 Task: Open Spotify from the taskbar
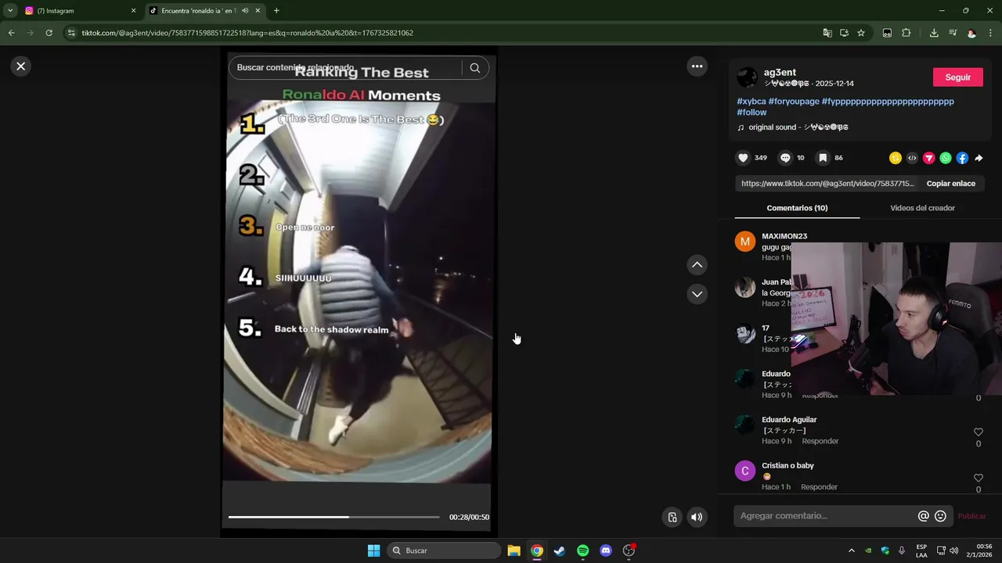[582, 550]
